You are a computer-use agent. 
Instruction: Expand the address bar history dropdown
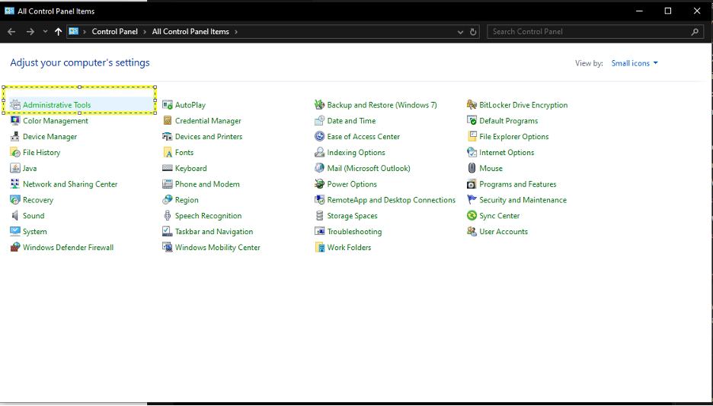click(x=460, y=32)
